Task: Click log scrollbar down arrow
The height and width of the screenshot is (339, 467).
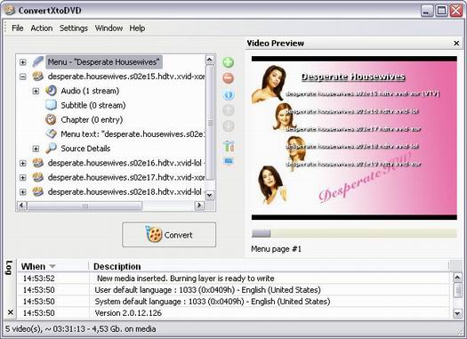Action: click(x=457, y=313)
